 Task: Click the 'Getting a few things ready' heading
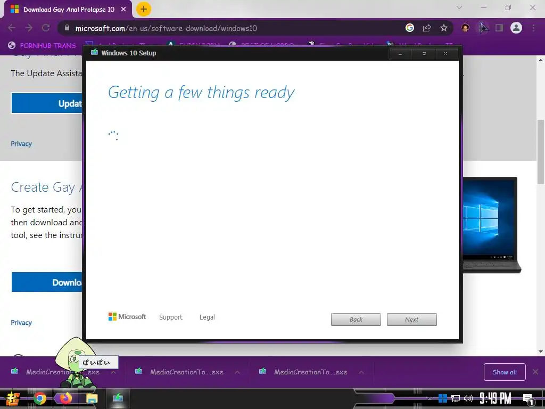pos(201,93)
